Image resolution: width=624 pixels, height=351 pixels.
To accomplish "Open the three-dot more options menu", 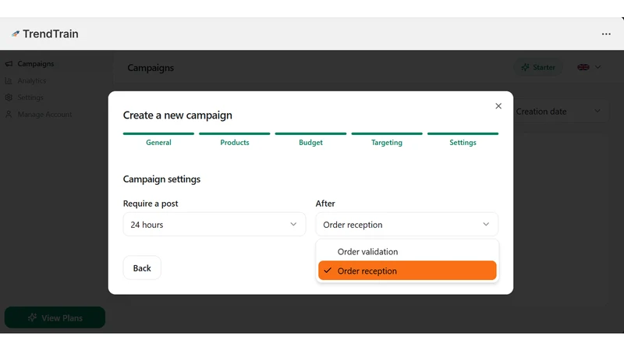I will [x=606, y=34].
